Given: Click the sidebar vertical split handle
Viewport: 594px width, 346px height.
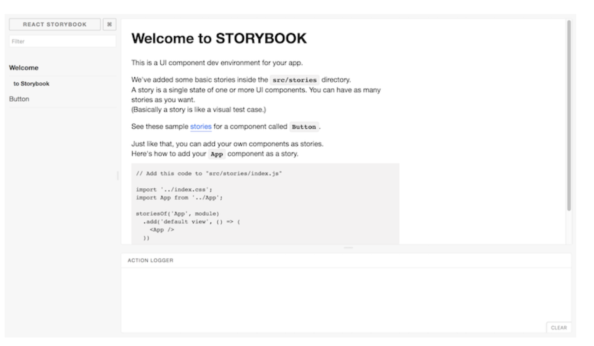Looking at the screenshot, I should (118, 176).
